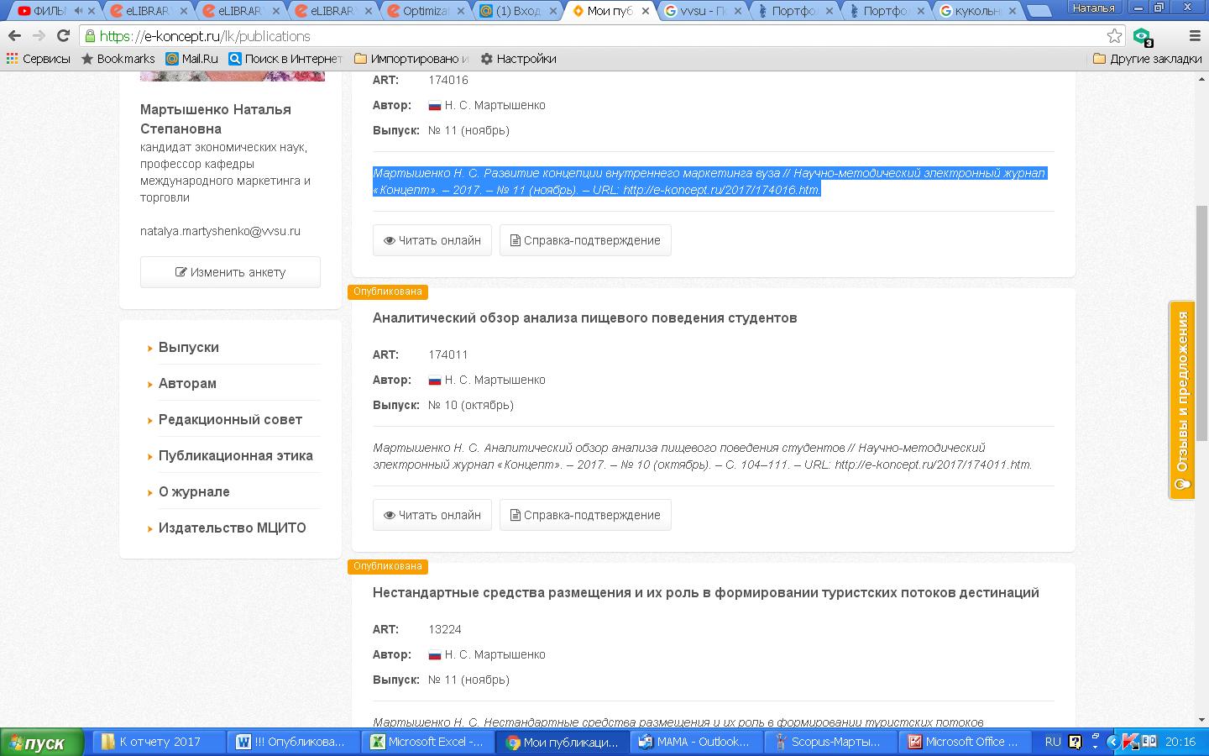Image resolution: width=1209 pixels, height=756 pixels.
Task: Click the browser back arrow
Action: [14, 36]
